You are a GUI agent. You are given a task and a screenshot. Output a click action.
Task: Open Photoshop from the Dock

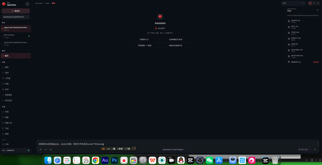point(114,160)
